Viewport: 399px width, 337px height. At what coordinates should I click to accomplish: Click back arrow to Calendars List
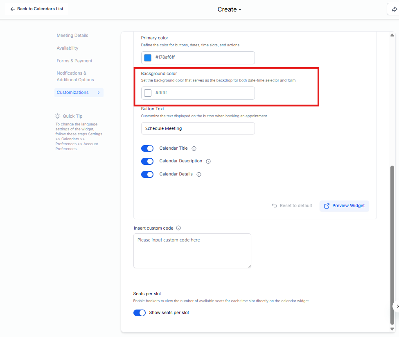(x=13, y=9)
